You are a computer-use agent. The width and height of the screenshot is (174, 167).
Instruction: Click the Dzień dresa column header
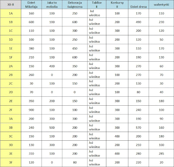pyautogui.click(x=138, y=5)
